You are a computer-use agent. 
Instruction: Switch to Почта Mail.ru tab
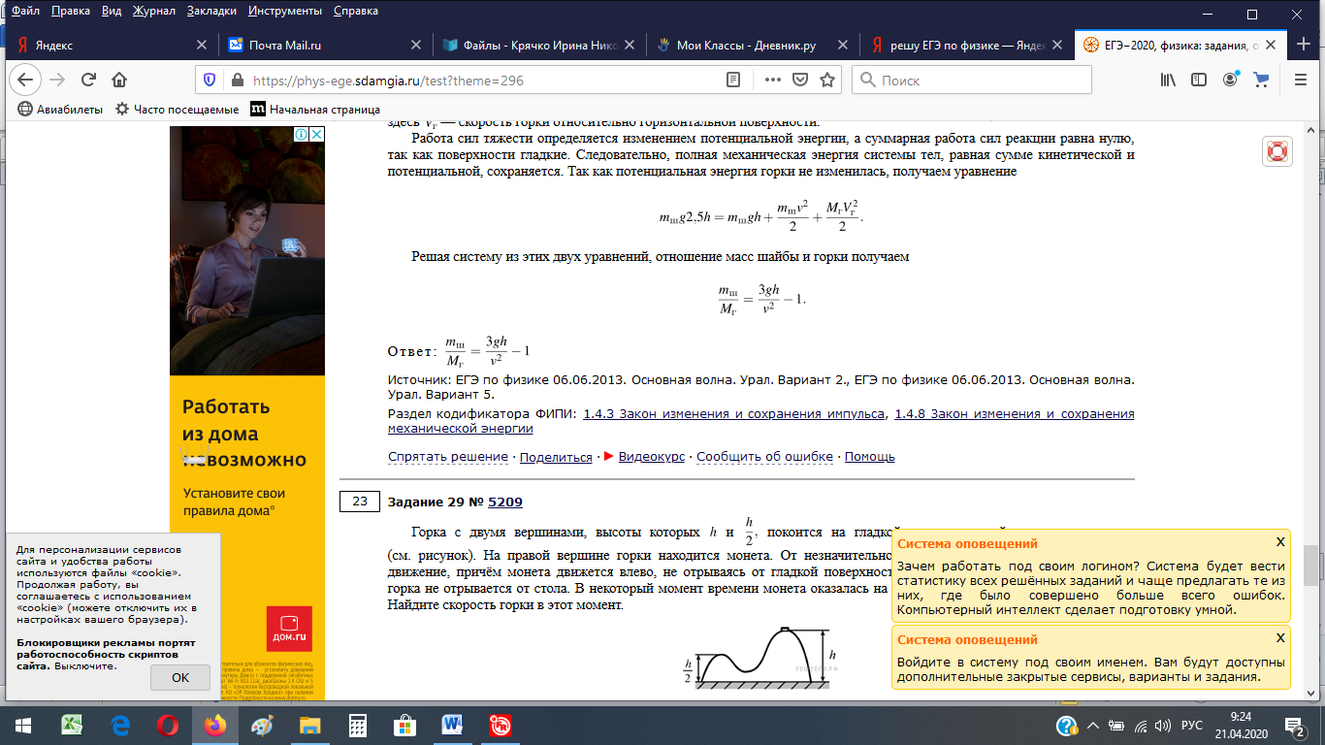point(325,45)
